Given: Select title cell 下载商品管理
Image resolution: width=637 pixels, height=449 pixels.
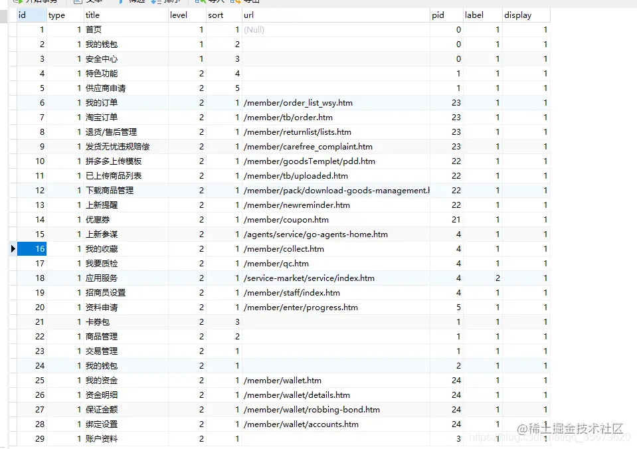Looking at the screenshot, I should pos(126,191).
